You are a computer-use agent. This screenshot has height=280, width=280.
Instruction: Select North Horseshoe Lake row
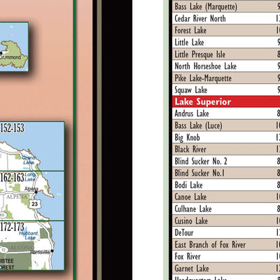(226, 66)
